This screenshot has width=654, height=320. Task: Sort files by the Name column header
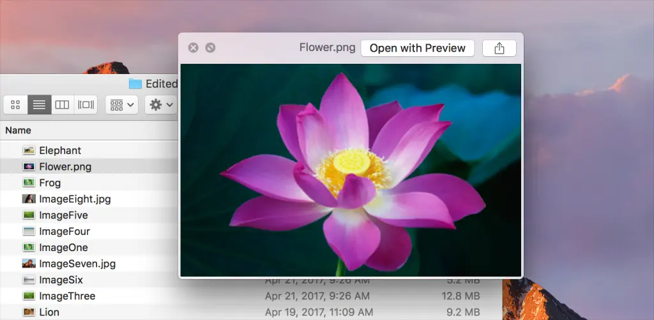click(x=19, y=130)
